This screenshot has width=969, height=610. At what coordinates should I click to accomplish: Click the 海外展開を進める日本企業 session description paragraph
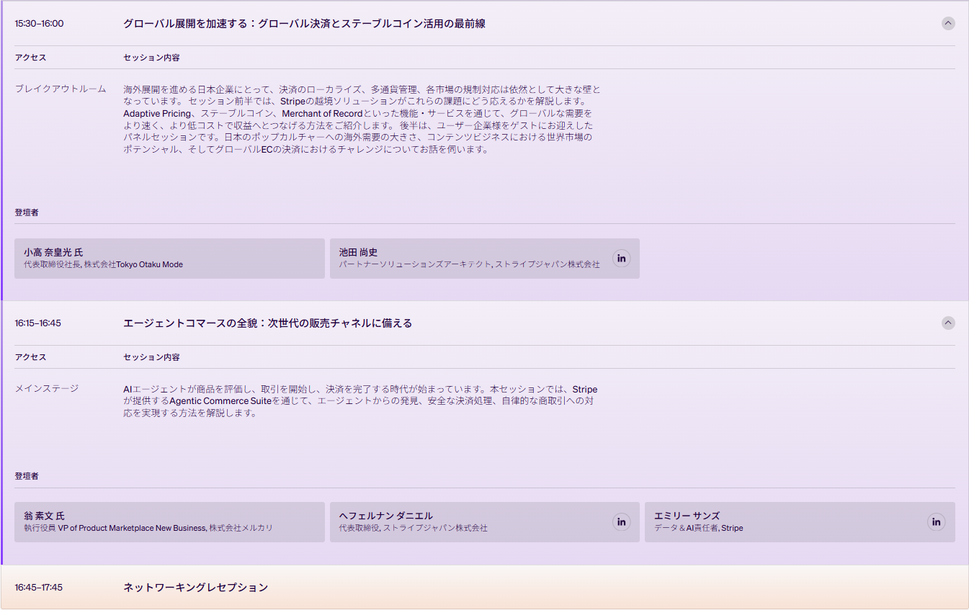coord(362,120)
